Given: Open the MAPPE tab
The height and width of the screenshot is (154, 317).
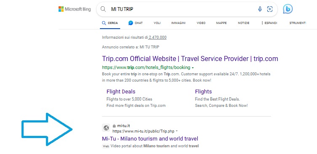Looking at the screenshot, I should [x=221, y=23].
